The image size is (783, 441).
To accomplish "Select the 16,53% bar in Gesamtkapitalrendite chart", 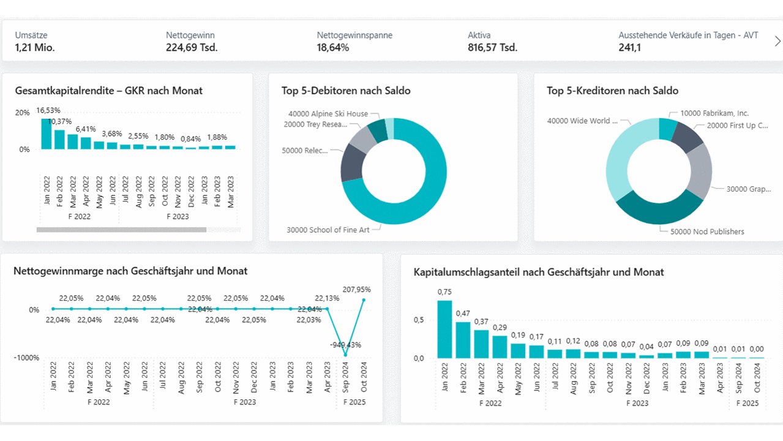I will point(47,134).
